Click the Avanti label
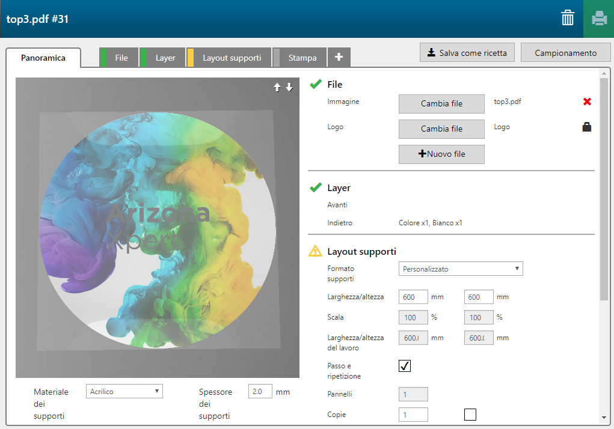This screenshot has width=614, height=429. tap(337, 205)
